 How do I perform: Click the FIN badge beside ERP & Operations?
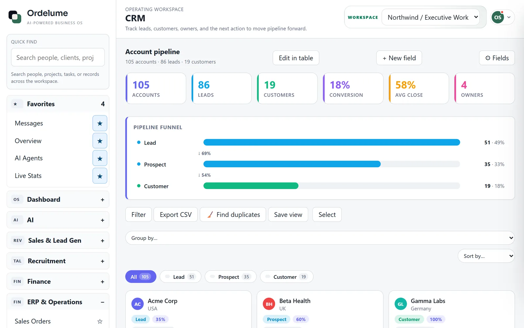tap(17, 302)
